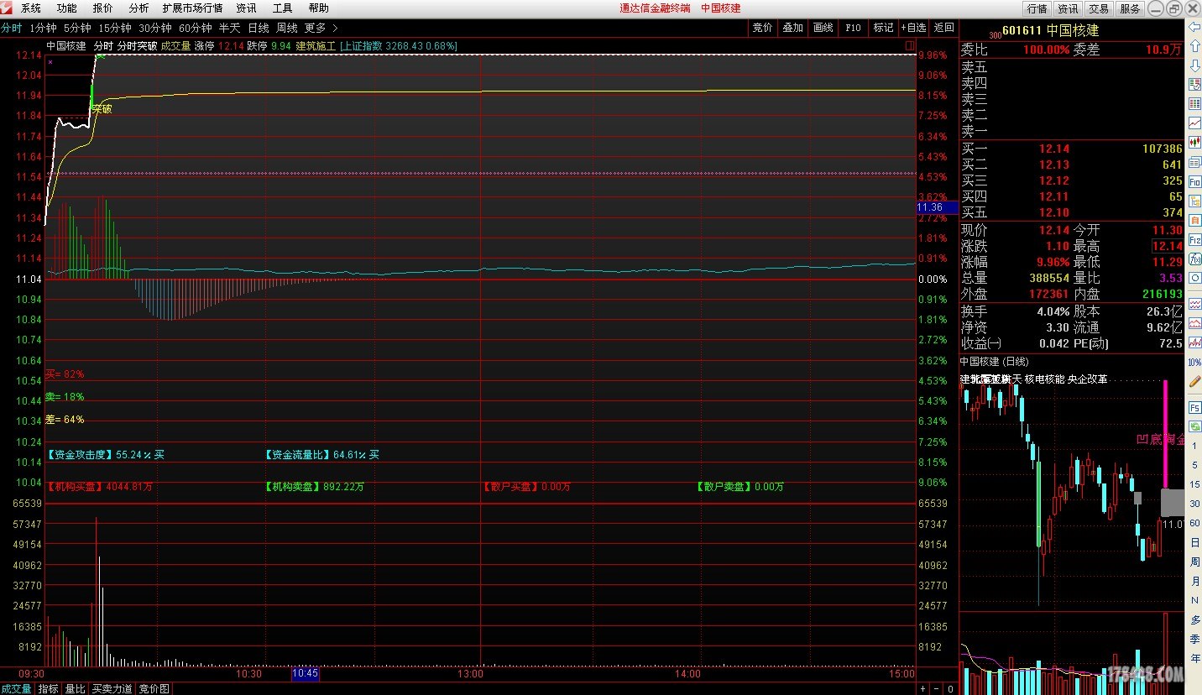Click the back arrow icon in right sidebar
The image size is (1202, 695).
tap(1195, 27)
